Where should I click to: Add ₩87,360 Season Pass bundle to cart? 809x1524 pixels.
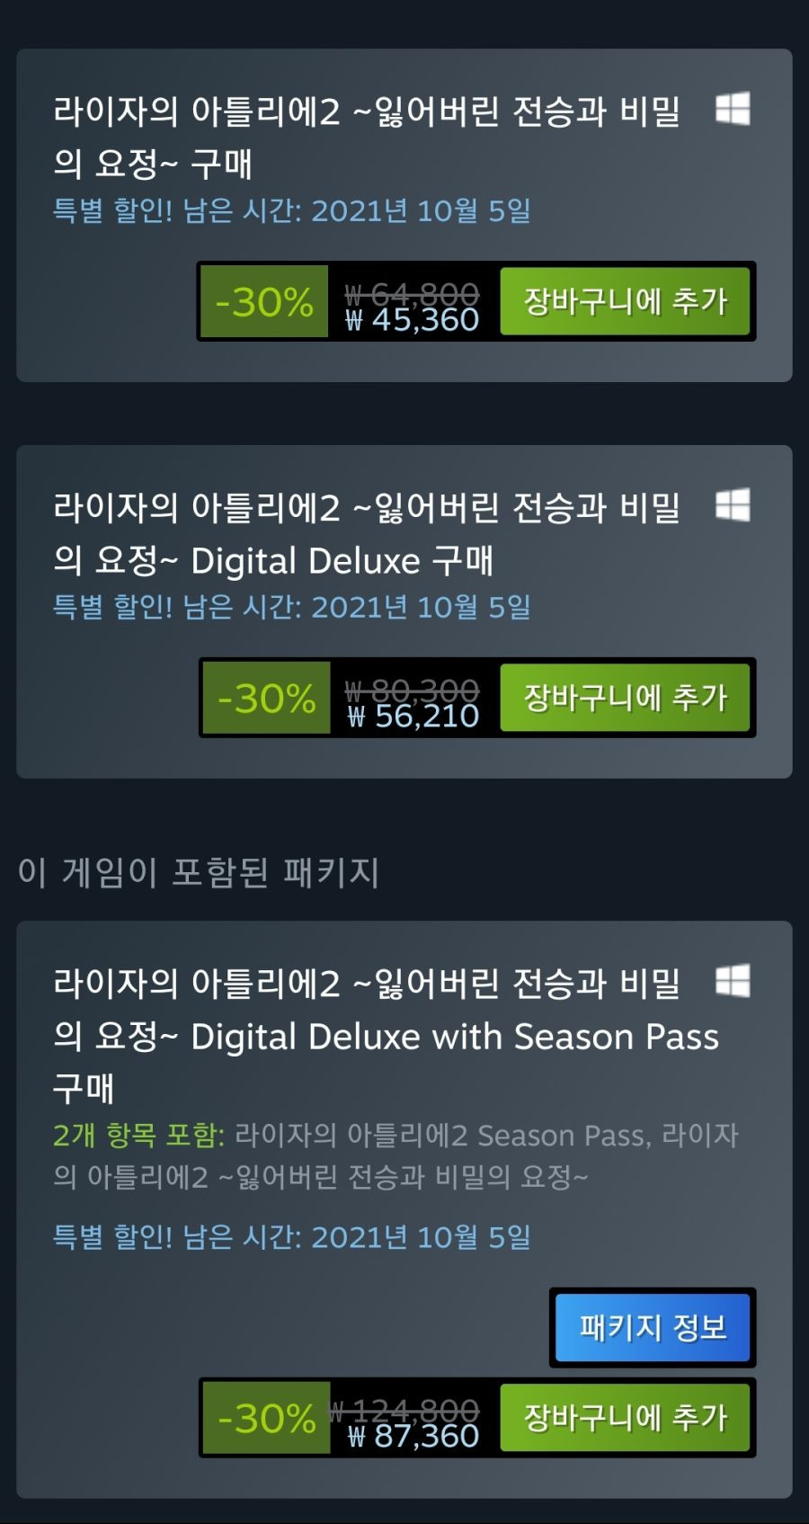click(625, 1418)
